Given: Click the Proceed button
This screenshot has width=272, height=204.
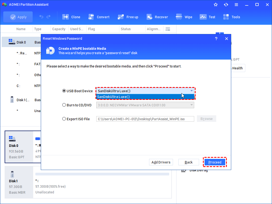Looking at the screenshot, I should tap(215, 162).
